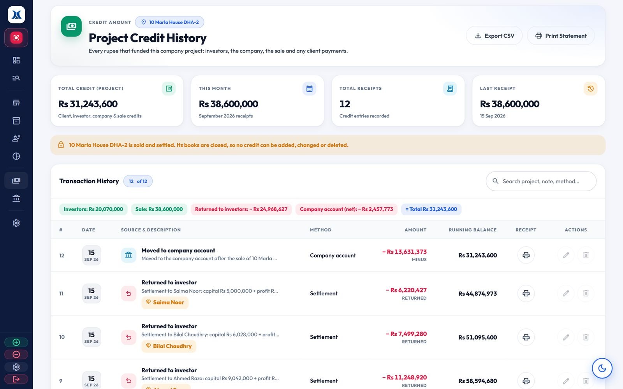Click the Investors: Rs 20,070,000 summary chip

tap(93, 209)
